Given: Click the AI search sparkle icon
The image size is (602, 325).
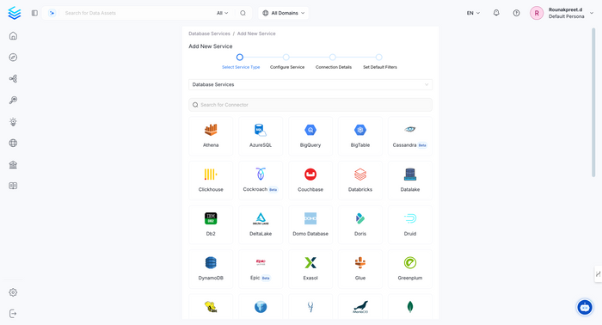Looking at the screenshot, I should tap(52, 13).
